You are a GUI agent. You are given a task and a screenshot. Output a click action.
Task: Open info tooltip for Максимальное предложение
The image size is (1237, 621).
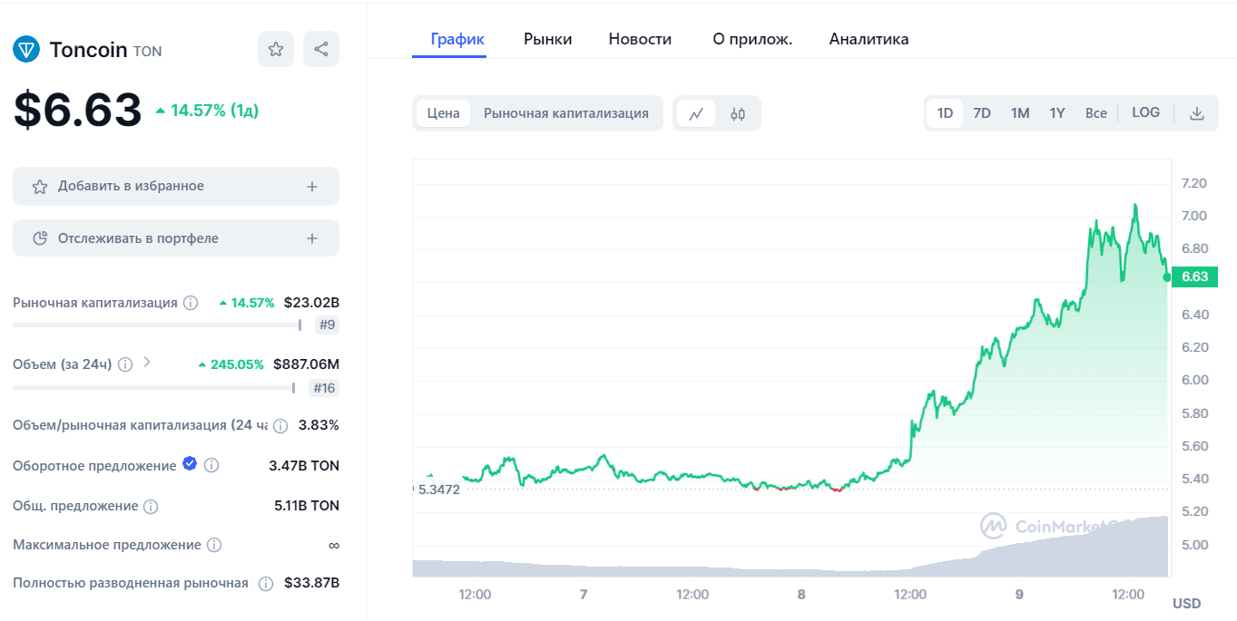(x=213, y=545)
